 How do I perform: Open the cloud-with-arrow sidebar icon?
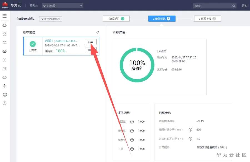coord(5,77)
